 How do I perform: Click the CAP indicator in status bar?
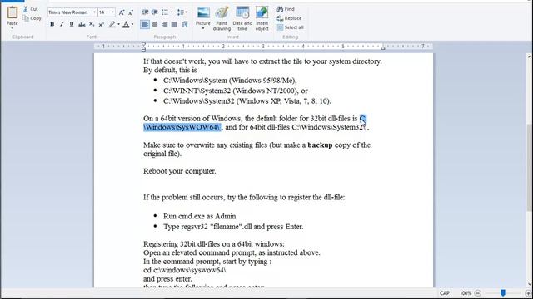[444, 293]
